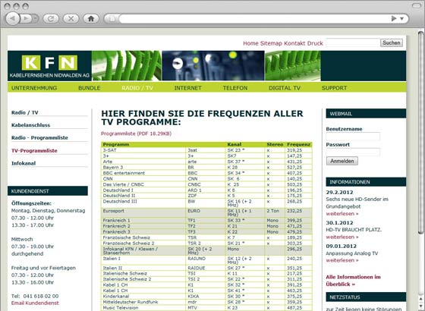Click the NETZSTATUS panel header
This screenshot has width=425, height=311.
pyautogui.click(x=366, y=297)
